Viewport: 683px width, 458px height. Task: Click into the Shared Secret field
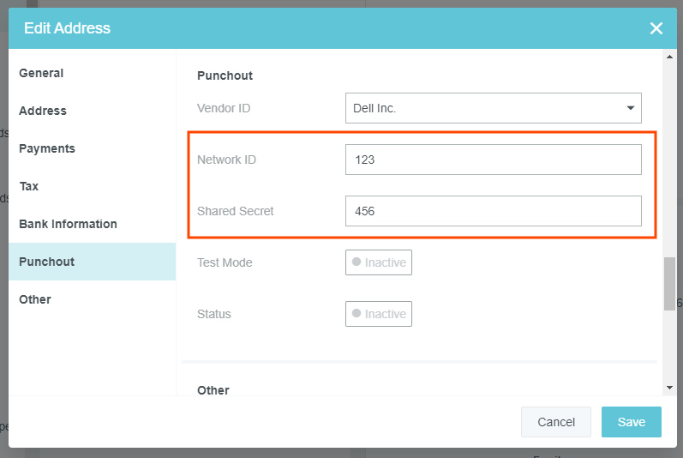click(x=493, y=211)
